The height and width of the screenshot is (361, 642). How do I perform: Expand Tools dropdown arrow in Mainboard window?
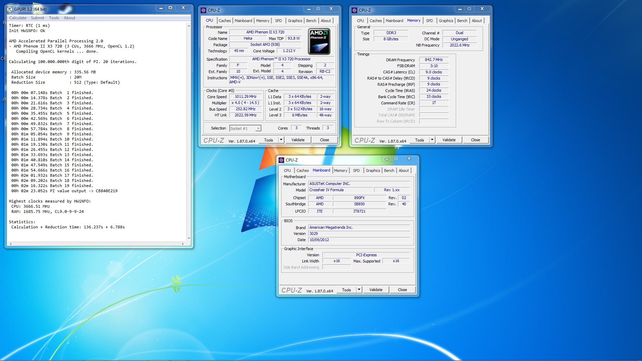coord(359,290)
